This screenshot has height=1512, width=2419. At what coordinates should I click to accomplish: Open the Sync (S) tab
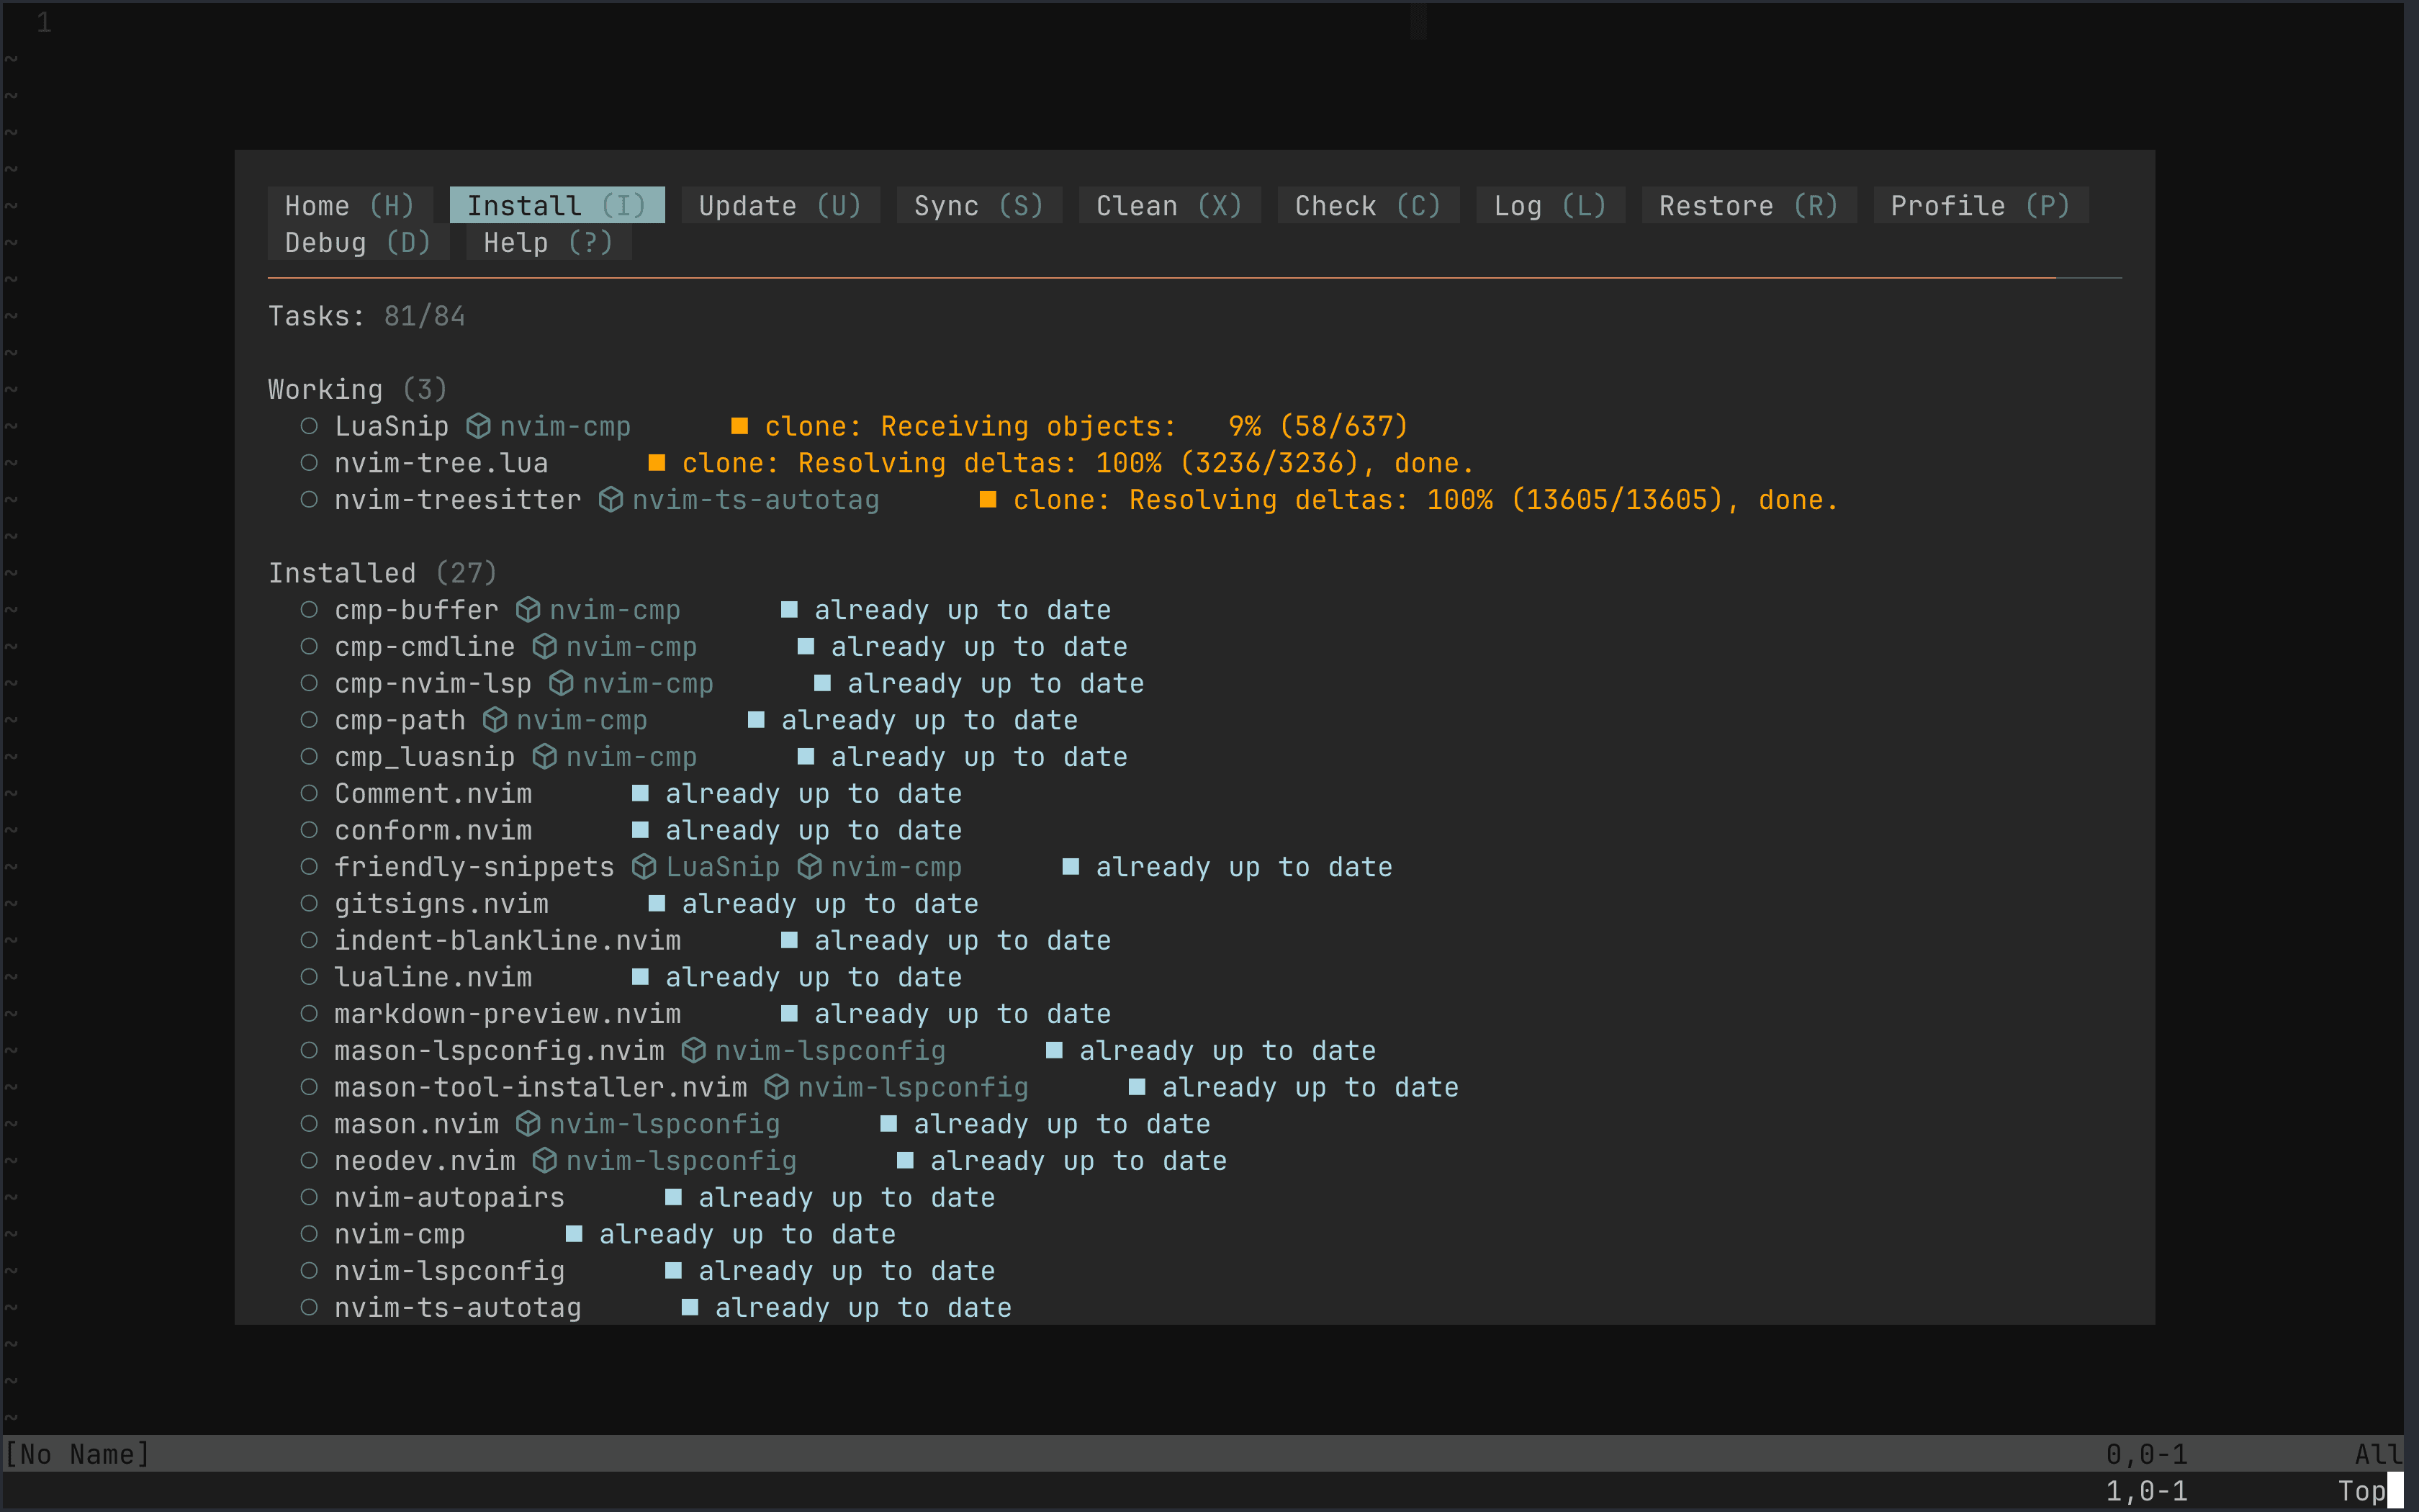point(978,206)
